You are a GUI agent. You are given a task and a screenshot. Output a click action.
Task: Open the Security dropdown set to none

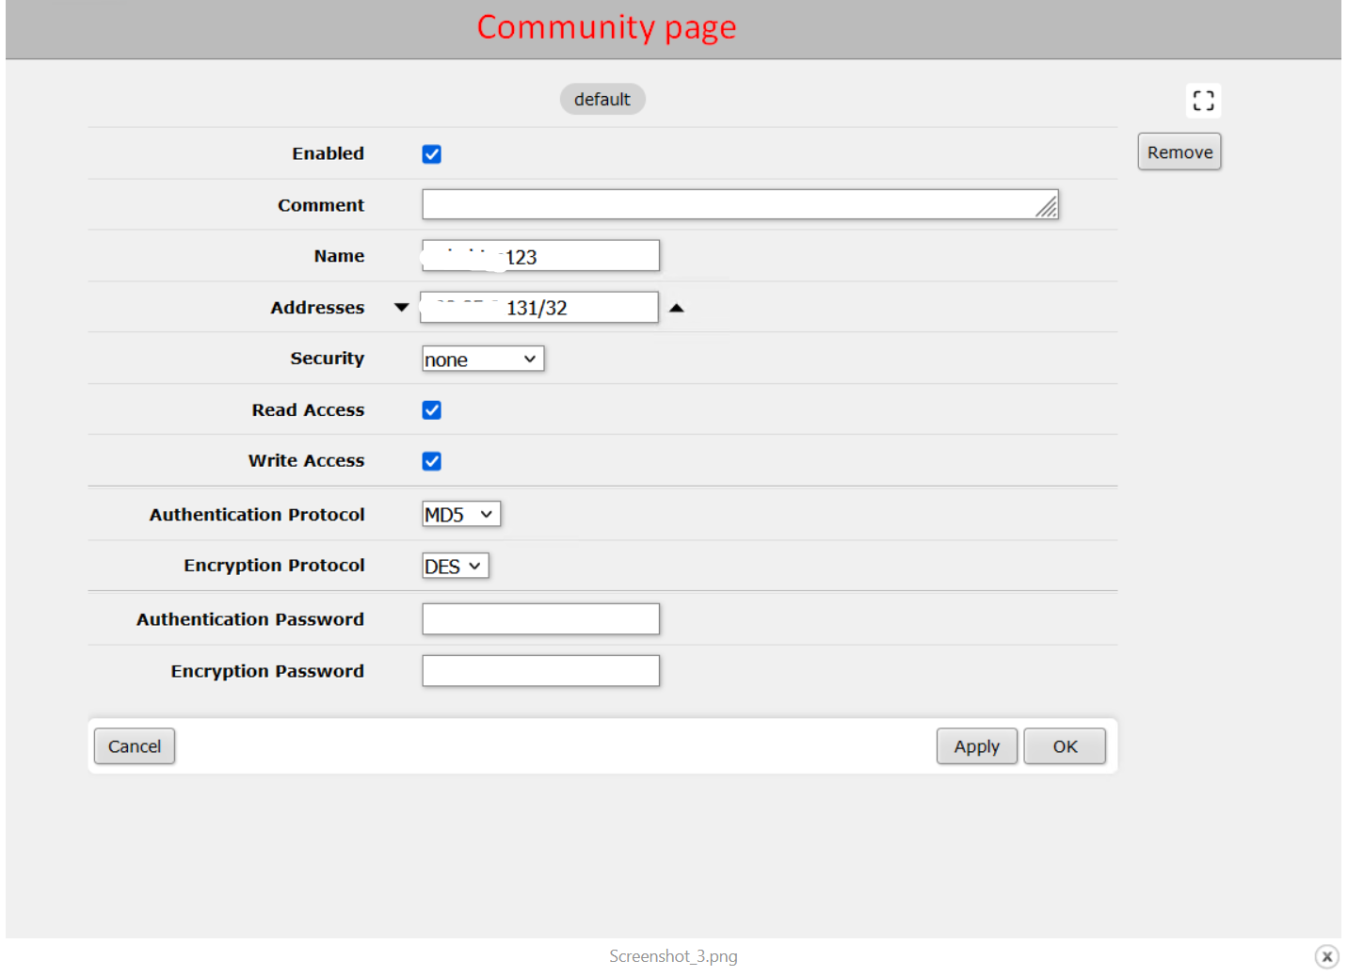point(483,359)
